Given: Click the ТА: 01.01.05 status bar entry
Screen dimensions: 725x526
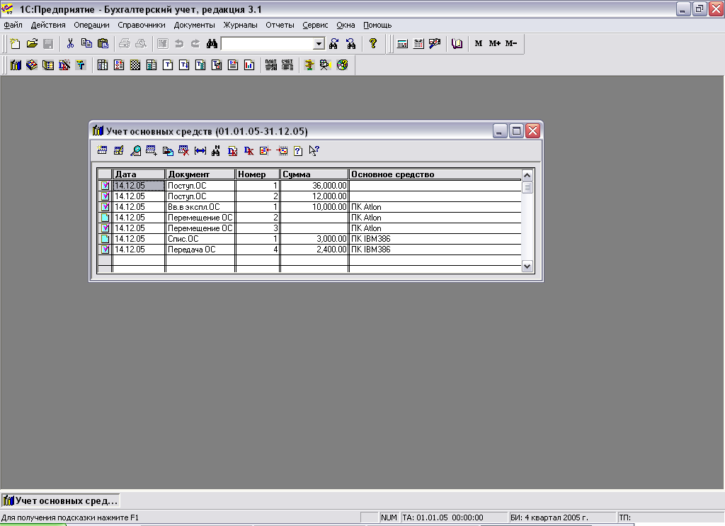Looking at the screenshot, I should tap(454, 517).
